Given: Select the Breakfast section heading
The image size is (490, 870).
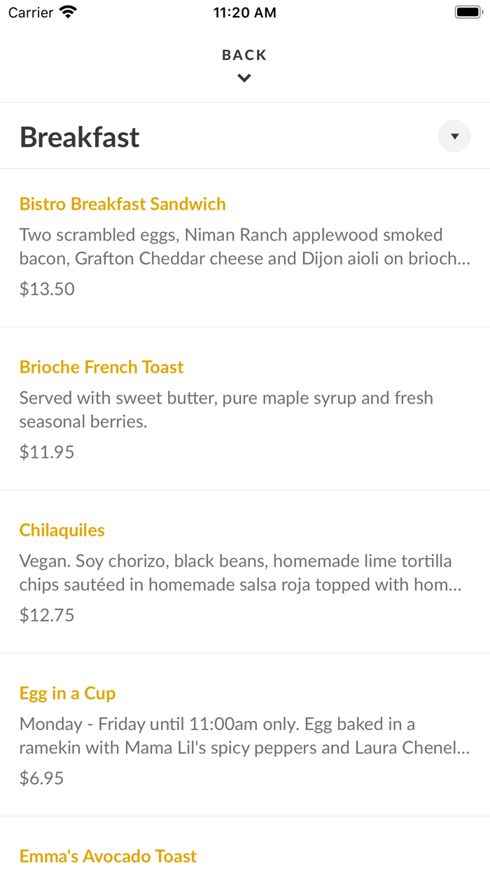Looking at the screenshot, I should 80,137.
